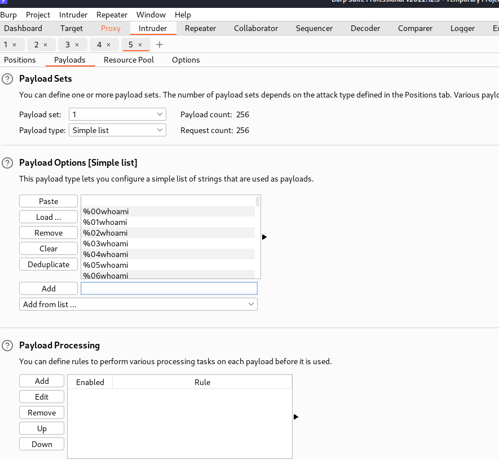
Task: Open the Help menu
Action: click(x=183, y=15)
